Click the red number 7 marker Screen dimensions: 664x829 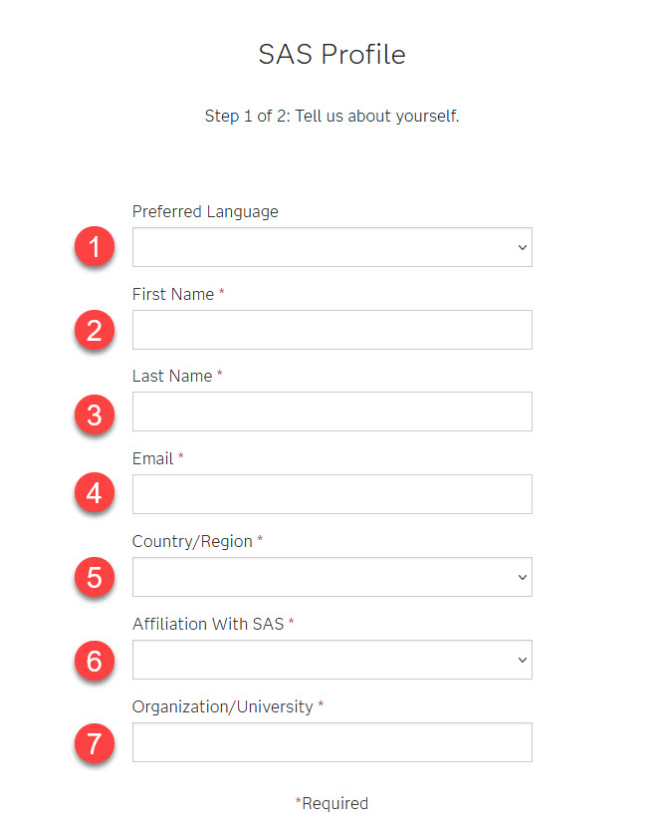click(x=95, y=743)
